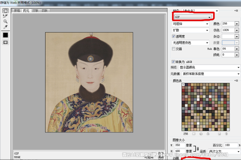This screenshot has width=241, height=160.
Task: Click the 百分比 100 percent field
Action: 231,145
